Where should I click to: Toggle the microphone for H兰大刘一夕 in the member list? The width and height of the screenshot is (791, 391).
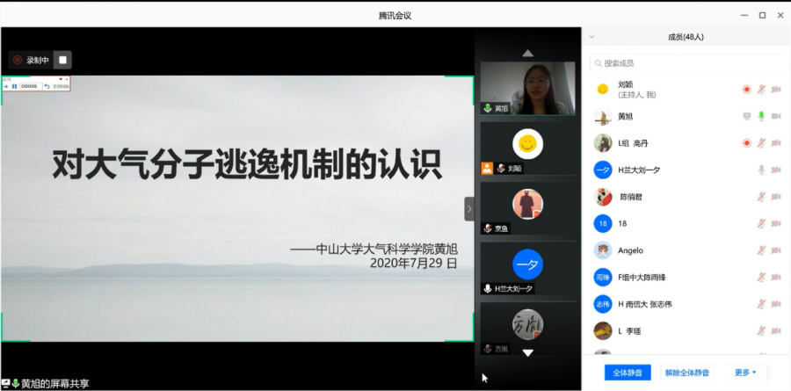762,170
